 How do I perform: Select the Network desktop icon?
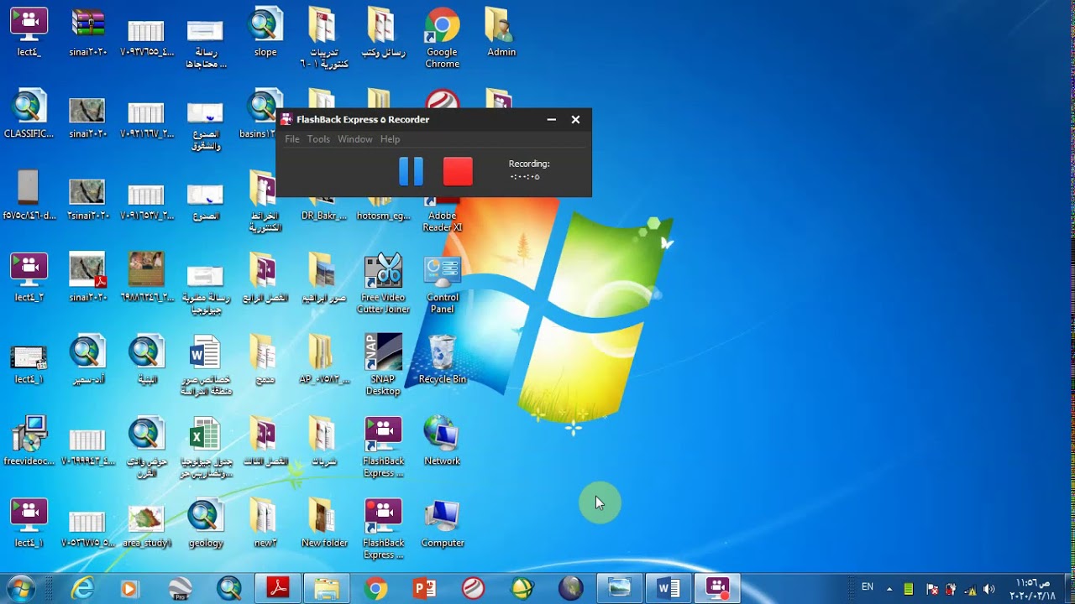click(x=442, y=440)
